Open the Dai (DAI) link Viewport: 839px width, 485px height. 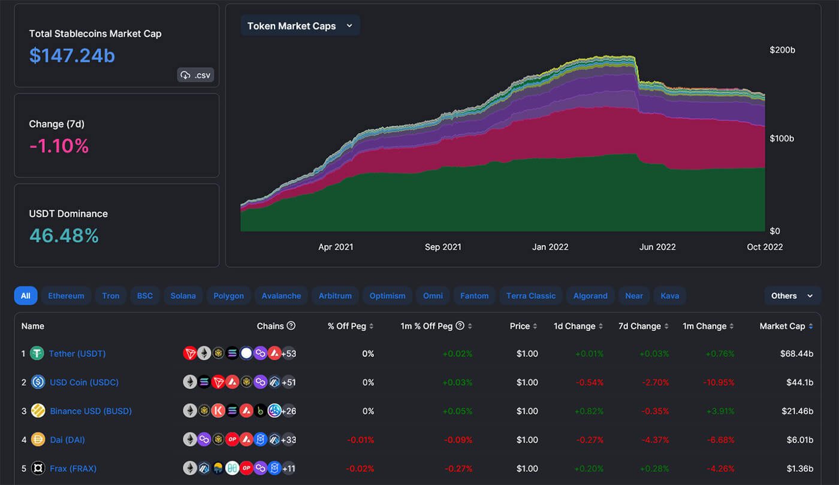click(67, 439)
